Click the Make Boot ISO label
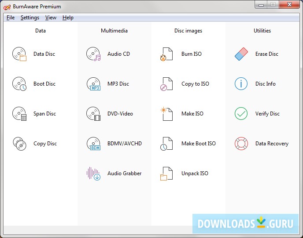 pyautogui.click(x=199, y=144)
